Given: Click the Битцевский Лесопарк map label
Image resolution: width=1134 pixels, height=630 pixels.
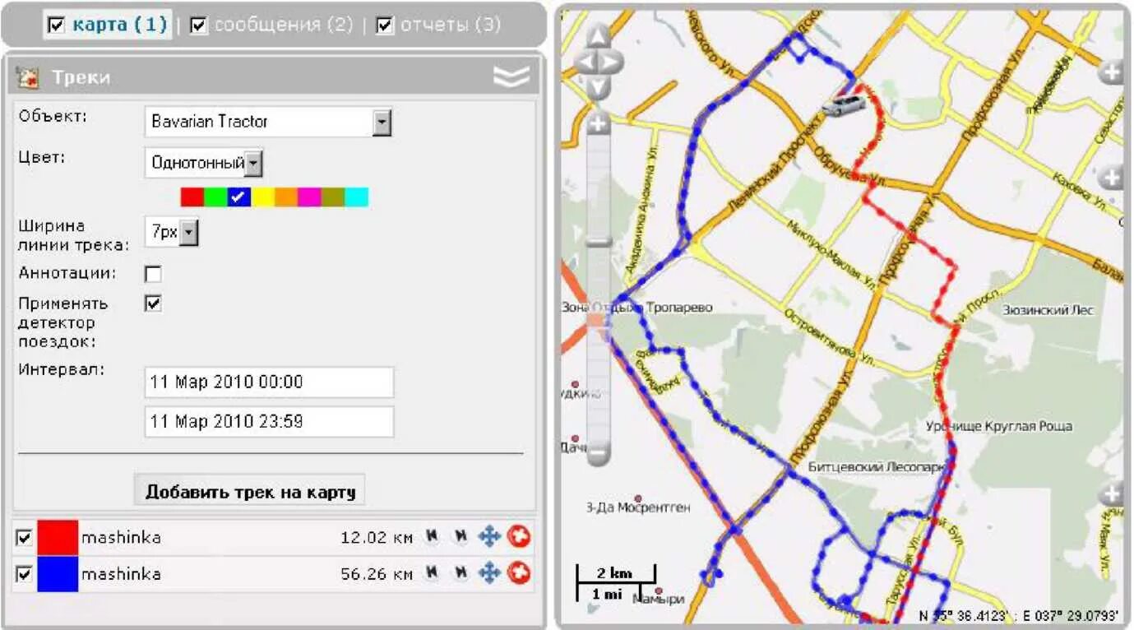Looking at the screenshot, I should click(876, 466).
